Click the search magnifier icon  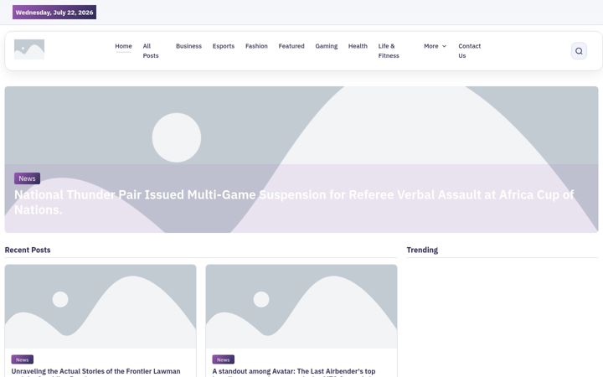(579, 51)
